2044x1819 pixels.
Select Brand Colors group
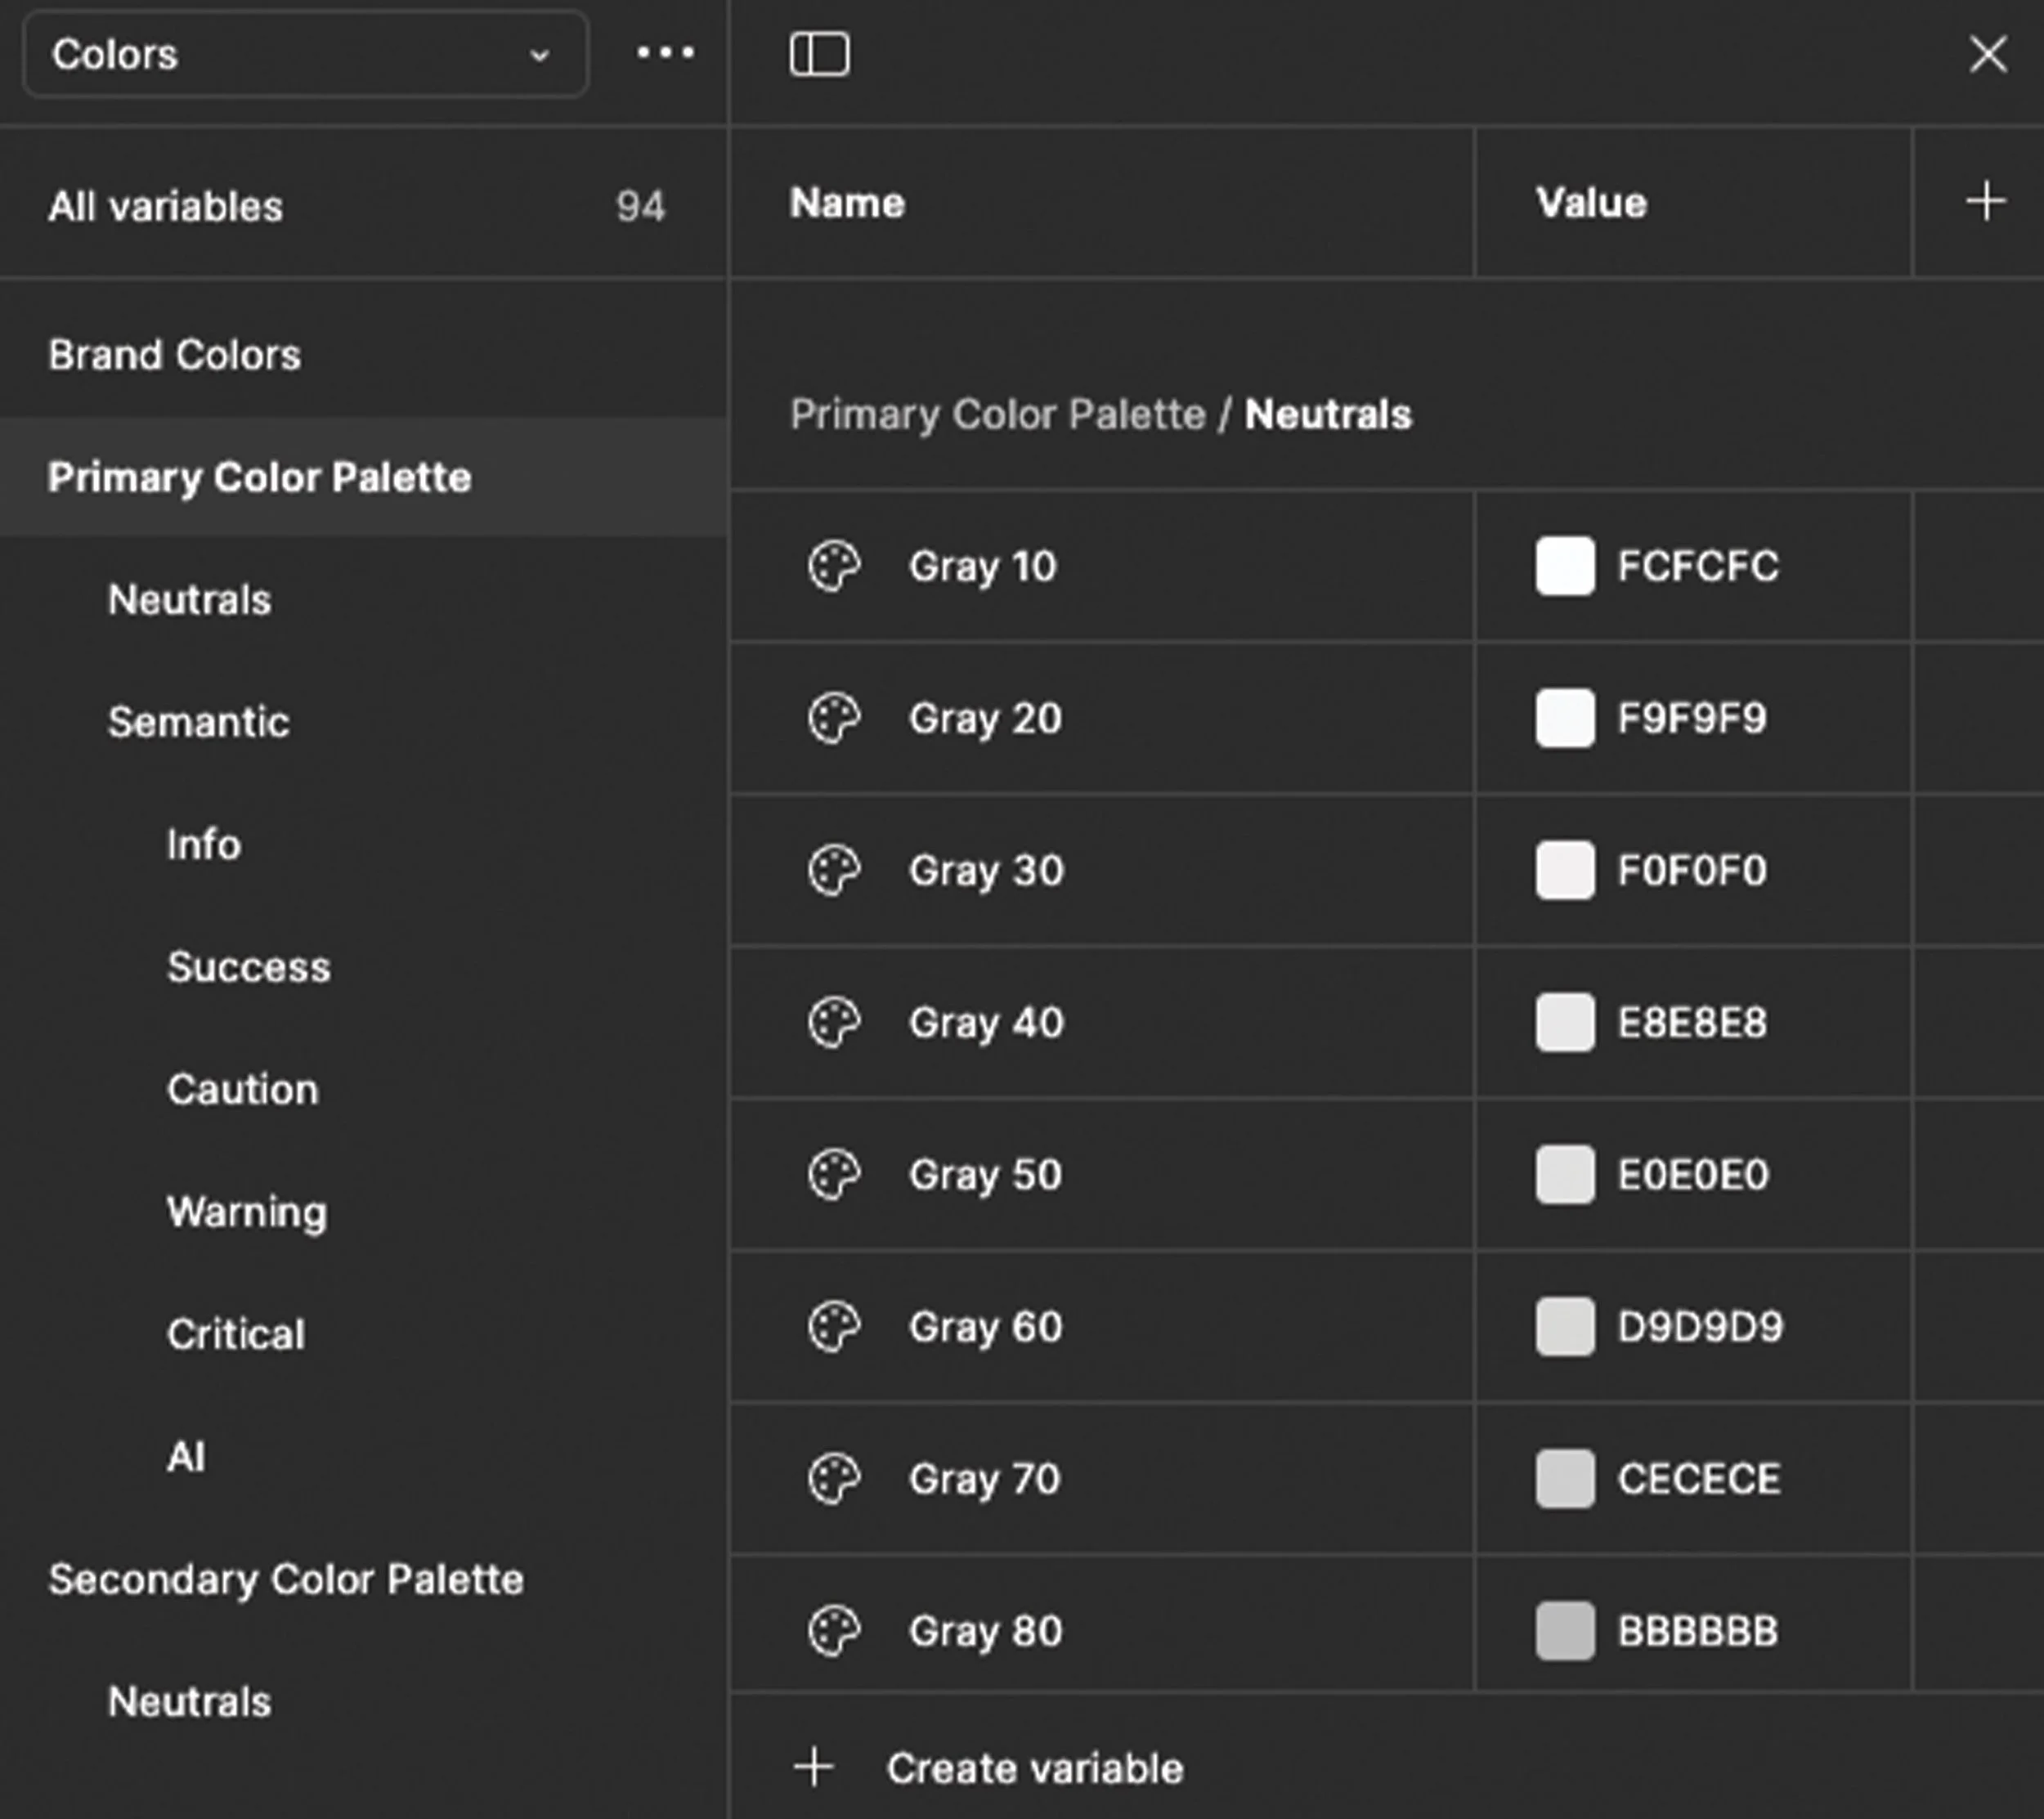pyautogui.click(x=174, y=355)
